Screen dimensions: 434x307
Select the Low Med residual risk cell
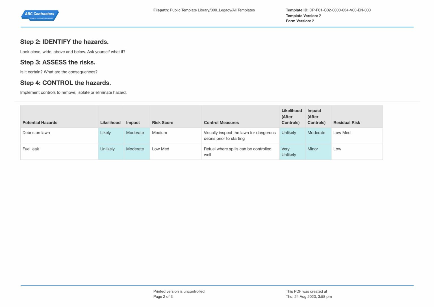(342, 133)
